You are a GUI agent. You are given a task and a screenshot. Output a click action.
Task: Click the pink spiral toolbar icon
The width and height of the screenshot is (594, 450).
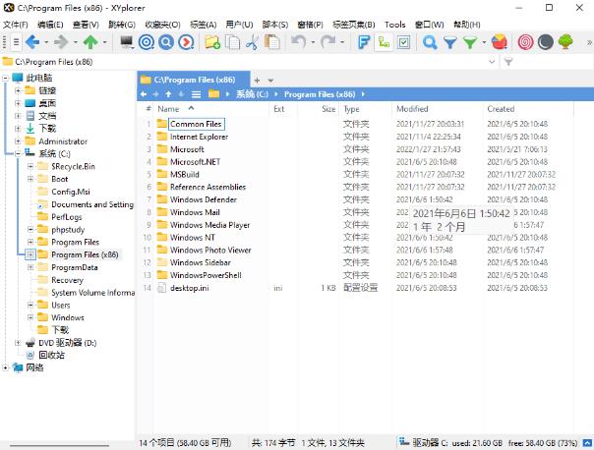tap(525, 42)
